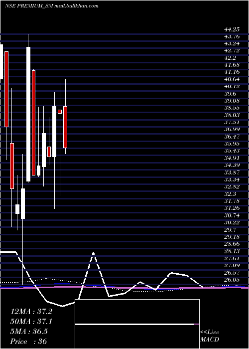
Task: Click the tallest white candlestick body
Action: 28,114
